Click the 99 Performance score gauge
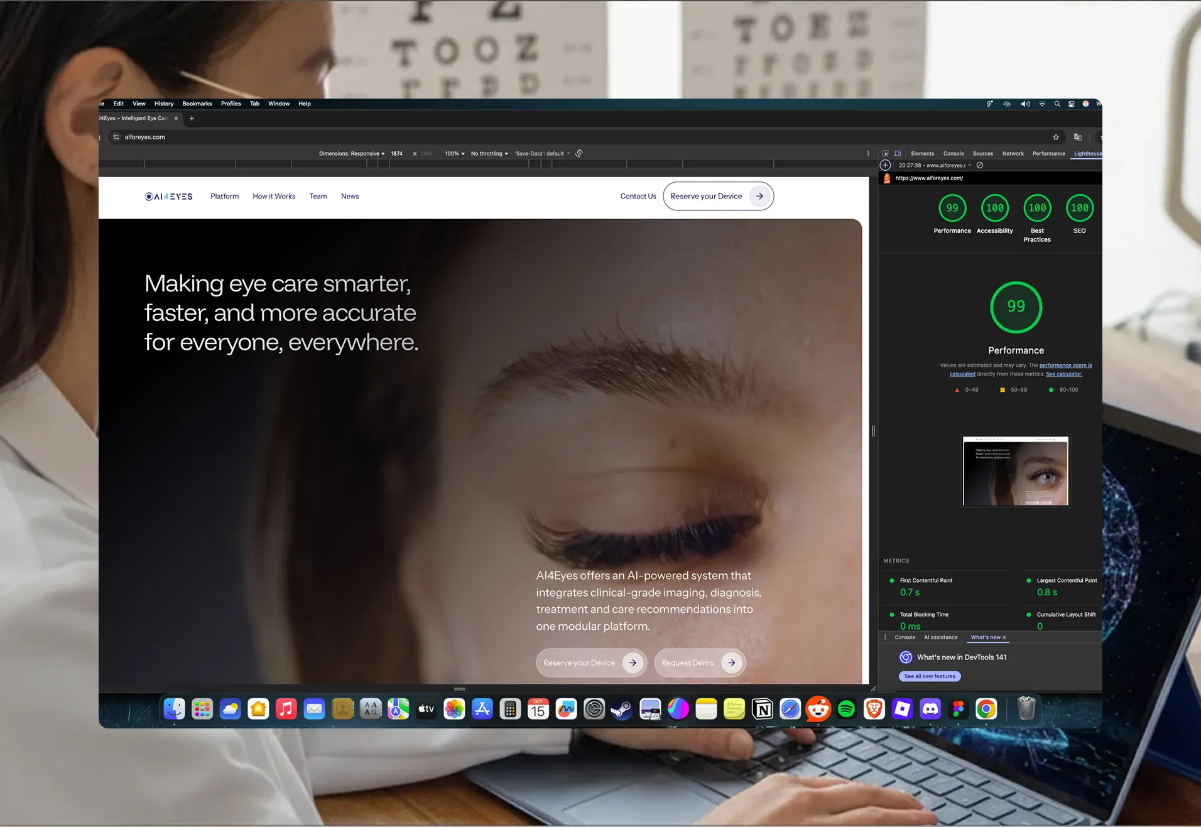This screenshot has height=827, width=1201. (1016, 307)
